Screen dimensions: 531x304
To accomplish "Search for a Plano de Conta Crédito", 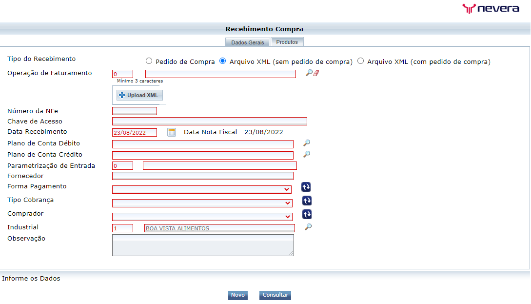I will point(306,154).
